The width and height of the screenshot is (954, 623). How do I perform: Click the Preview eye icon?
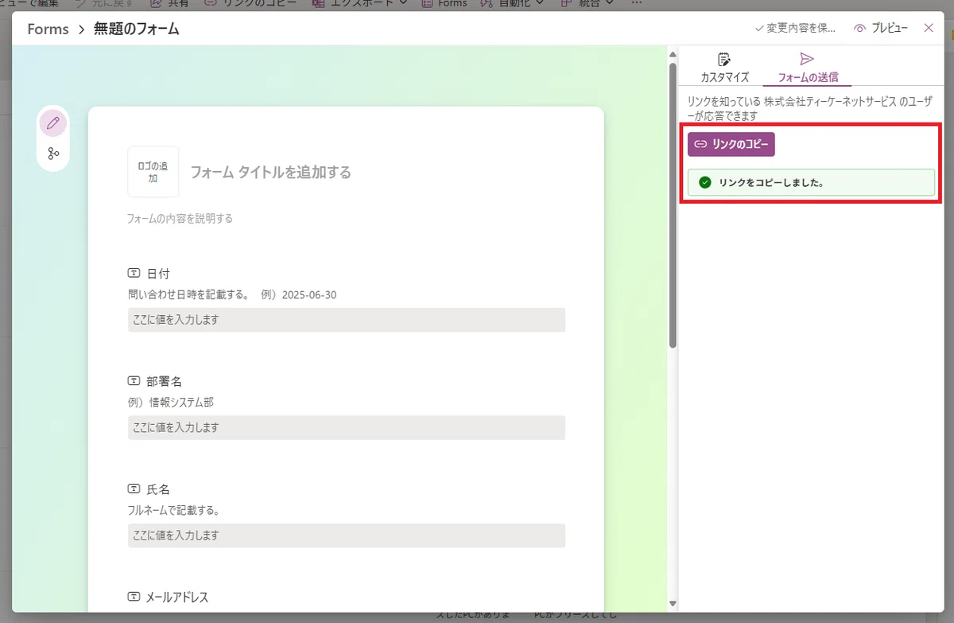pyautogui.click(x=859, y=28)
